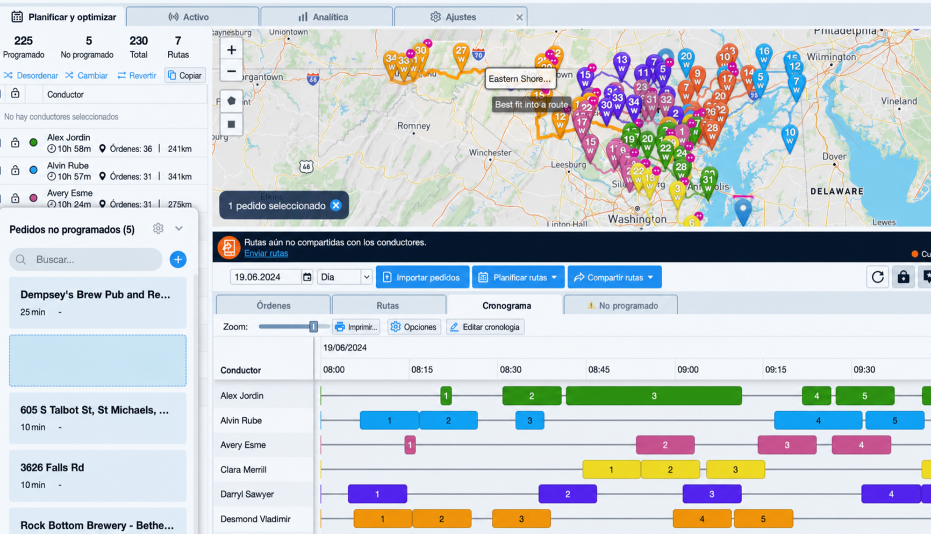This screenshot has height=534, width=931.
Task: Click the Copiar button
Action: pyautogui.click(x=185, y=75)
